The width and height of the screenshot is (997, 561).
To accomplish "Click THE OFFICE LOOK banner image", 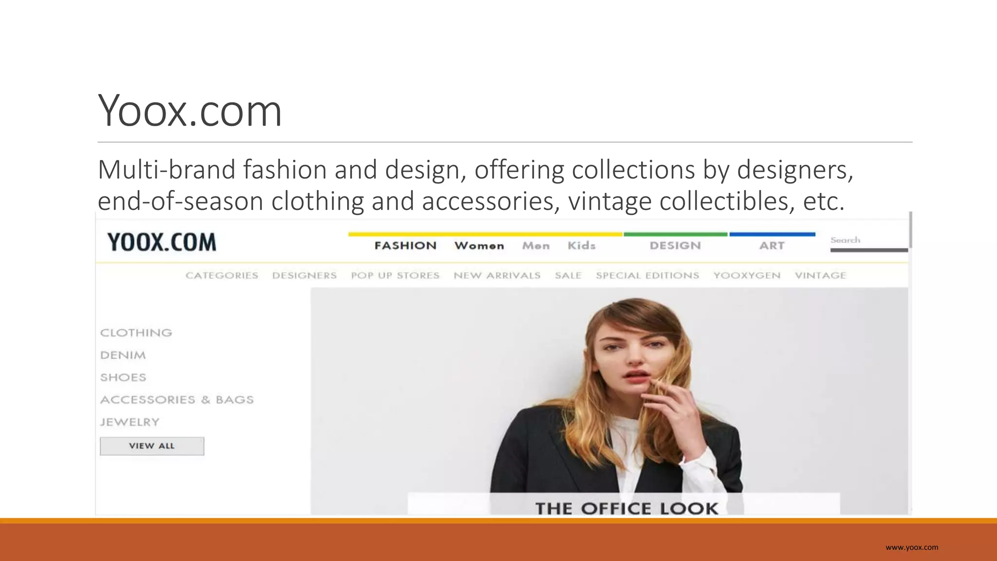I will click(x=609, y=401).
